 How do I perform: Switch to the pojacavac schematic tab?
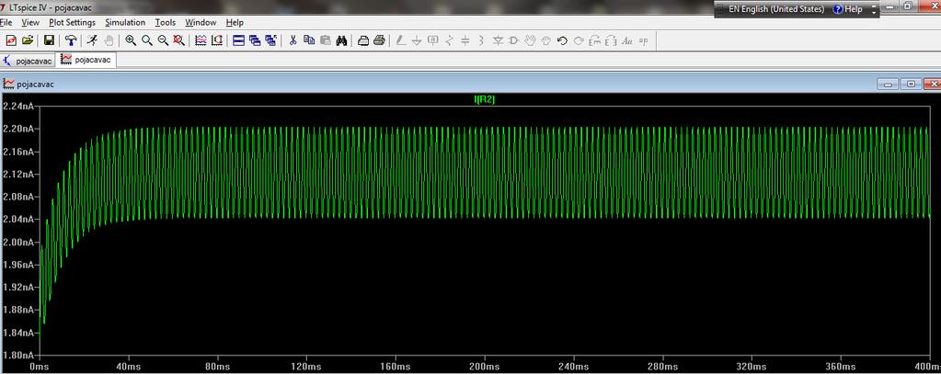tap(28, 61)
